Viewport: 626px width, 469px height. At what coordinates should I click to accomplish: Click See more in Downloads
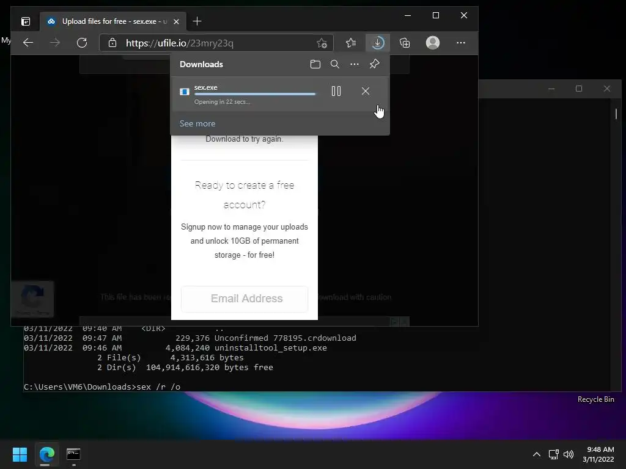coord(197,123)
